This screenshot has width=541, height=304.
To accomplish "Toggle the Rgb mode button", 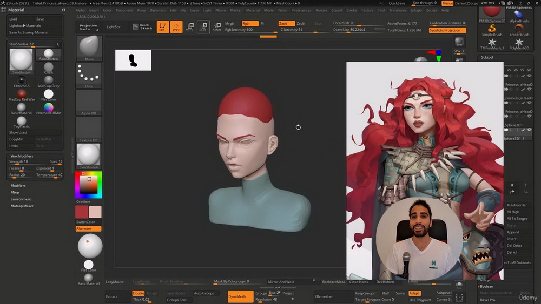I will [250, 23].
